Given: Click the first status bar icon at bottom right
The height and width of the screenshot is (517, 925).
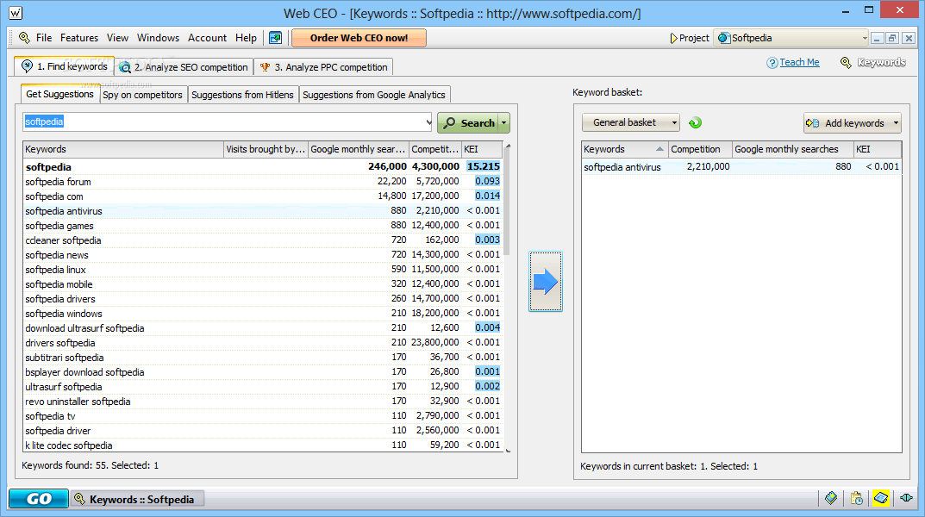Looking at the screenshot, I should [x=831, y=498].
